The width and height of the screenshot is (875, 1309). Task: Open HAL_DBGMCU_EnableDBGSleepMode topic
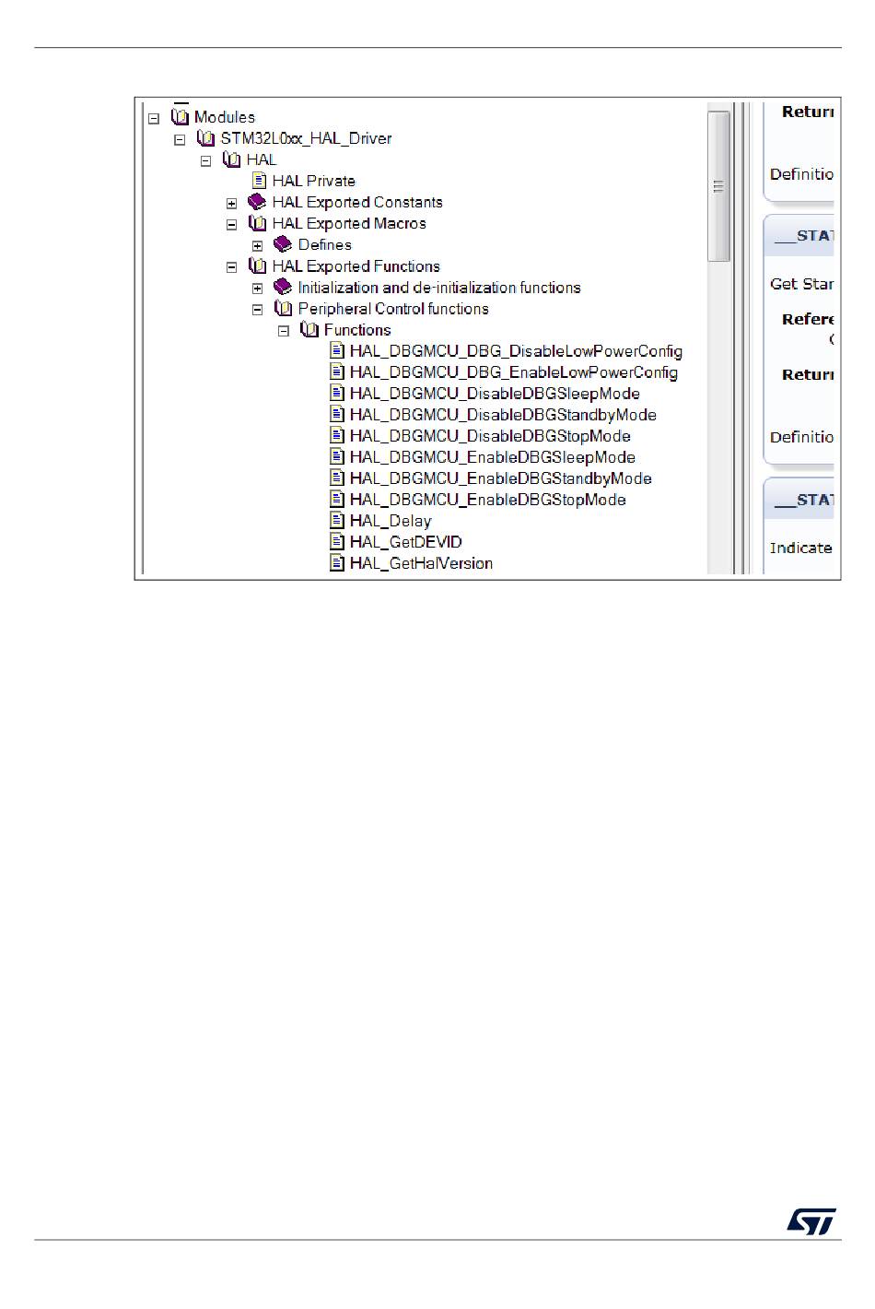[493, 456]
